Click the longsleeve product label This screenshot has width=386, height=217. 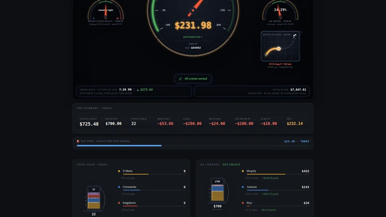pos(129,203)
